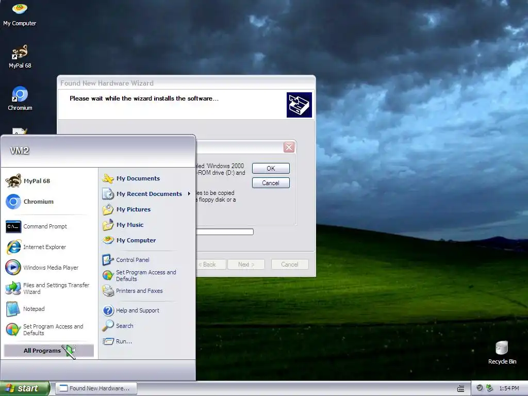Click the taskbar clock showing 1:54 PM

(x=509, y=388)
